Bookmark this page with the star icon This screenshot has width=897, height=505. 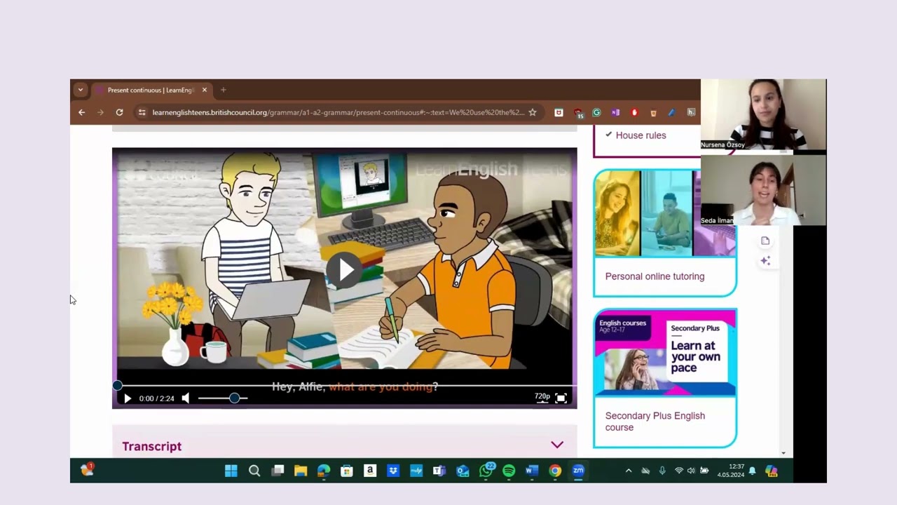533,112
